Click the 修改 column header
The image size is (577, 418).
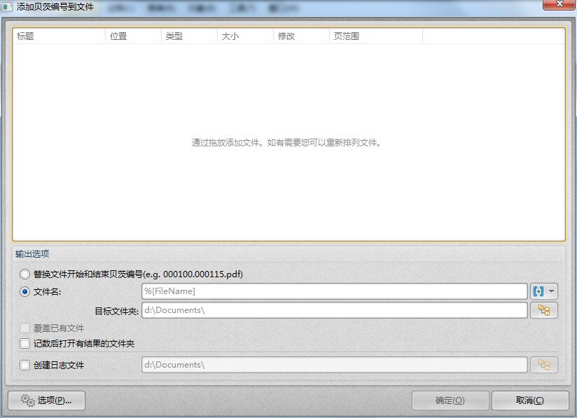click(x=301, y=36)
